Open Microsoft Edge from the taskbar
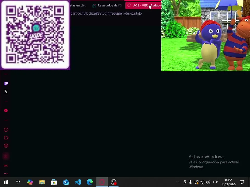 [90, 182]
